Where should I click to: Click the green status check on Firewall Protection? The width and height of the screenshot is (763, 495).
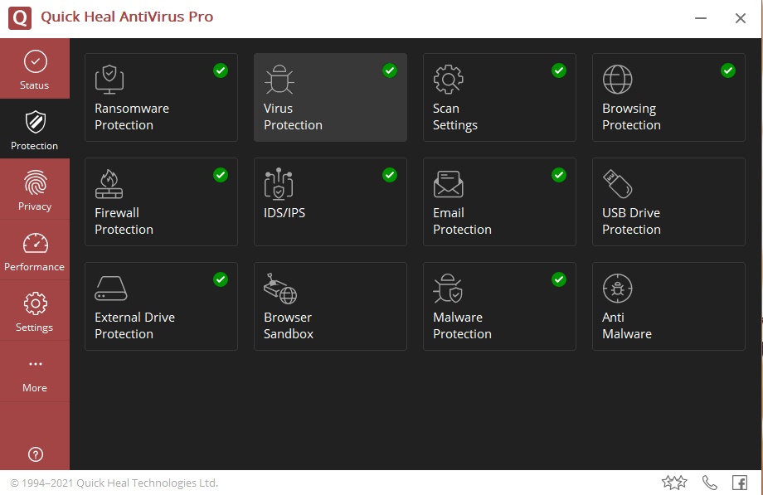[x=221, y=175]
